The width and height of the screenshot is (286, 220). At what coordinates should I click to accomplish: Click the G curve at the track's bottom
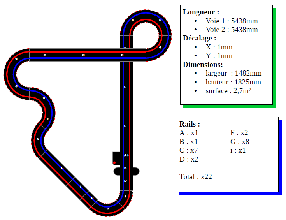[108, 208]
